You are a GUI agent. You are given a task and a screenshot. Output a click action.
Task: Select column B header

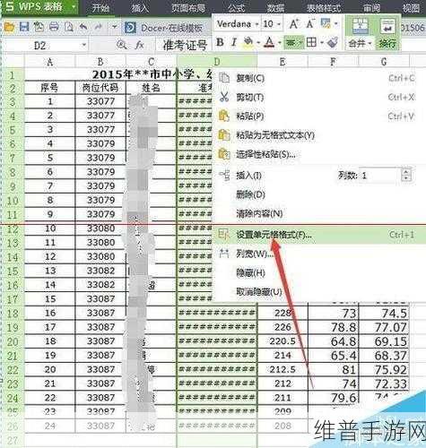tap(100, 62)
